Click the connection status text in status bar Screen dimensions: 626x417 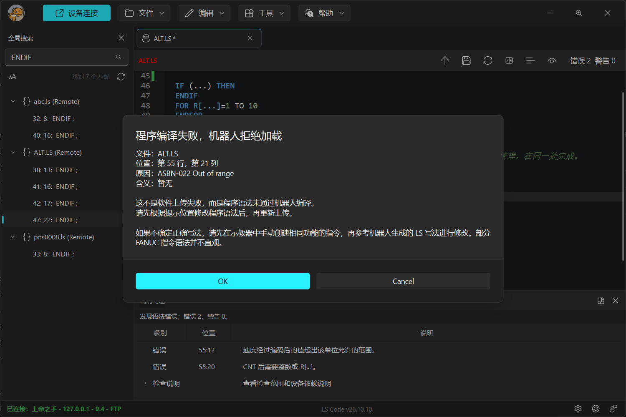point(64,409)
